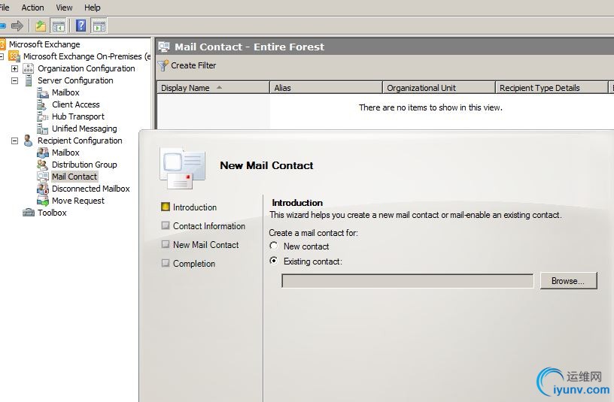The height and width of the screenshot is (402, 614).
Task: Select the Toolbox tree item
Action: (x=52, y=213)
